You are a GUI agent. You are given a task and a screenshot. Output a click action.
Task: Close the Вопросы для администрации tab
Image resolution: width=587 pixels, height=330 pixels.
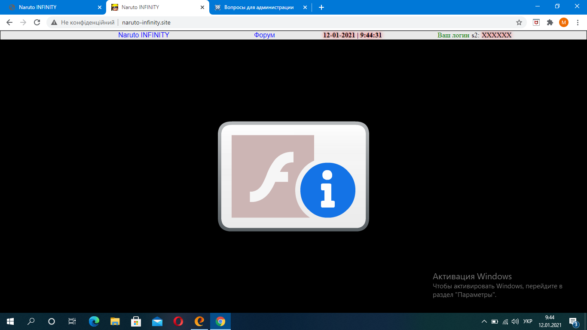305,7
